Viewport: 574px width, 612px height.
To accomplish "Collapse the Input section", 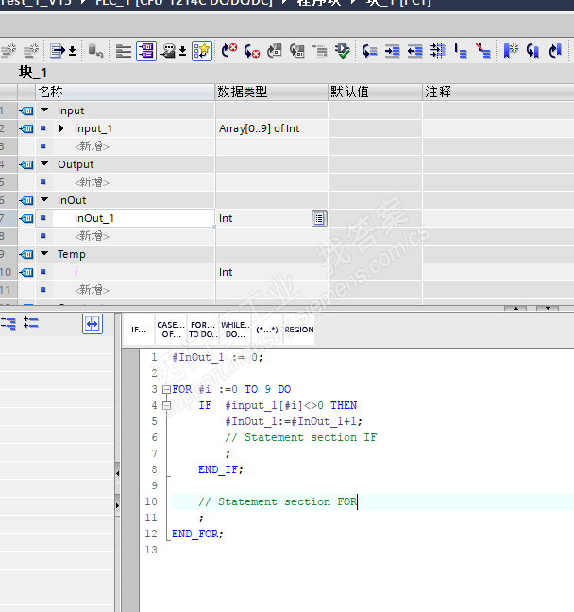I will click(44, 110).
